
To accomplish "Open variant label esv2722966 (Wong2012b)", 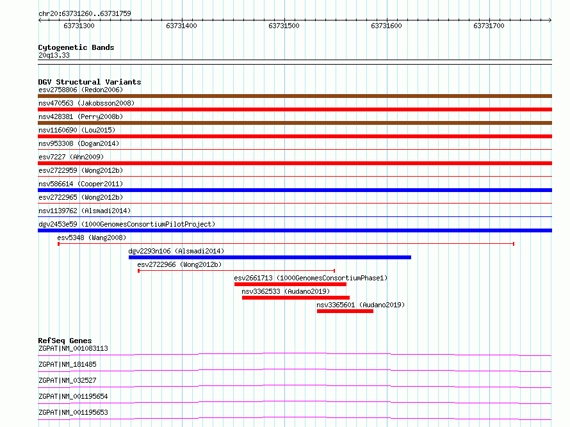I will (179, 264).
